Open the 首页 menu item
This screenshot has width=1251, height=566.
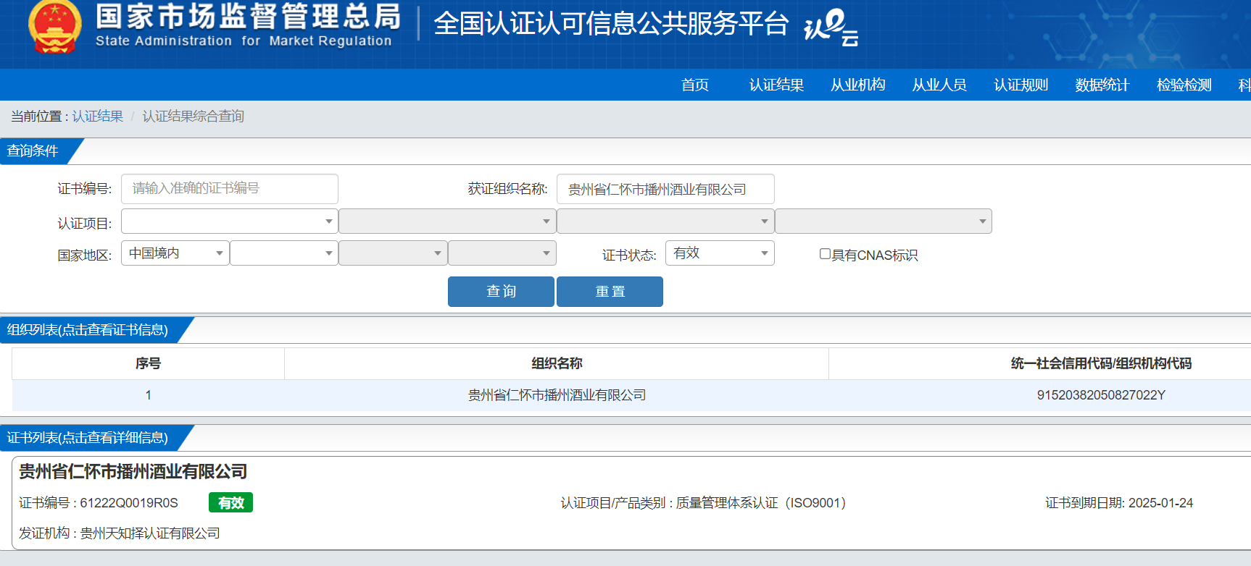[695, 85]
